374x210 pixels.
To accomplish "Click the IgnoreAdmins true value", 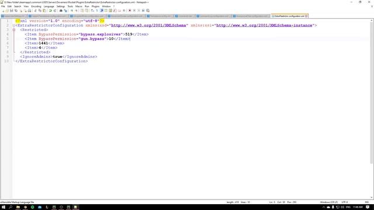I will coord(57,57).
